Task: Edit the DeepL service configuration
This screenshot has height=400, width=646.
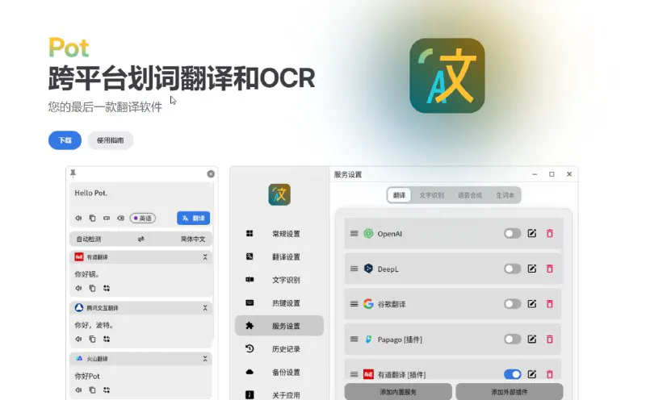Action: (532, 269)
